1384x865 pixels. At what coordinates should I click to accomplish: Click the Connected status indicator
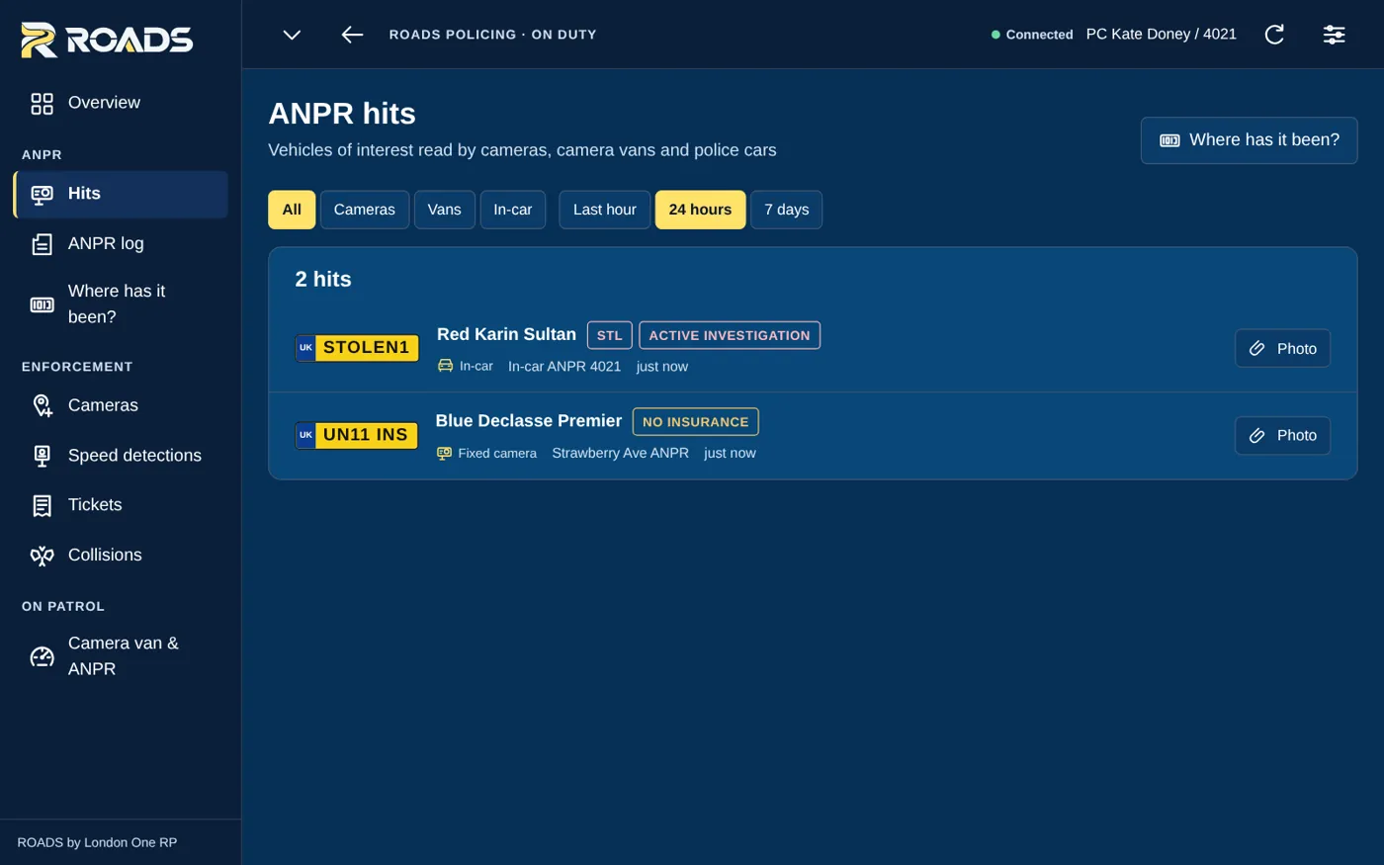point(1032,35)
